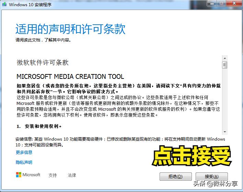
Task: Click the title 适用的声明和许可条款
Action: click(x=70, y=29)
